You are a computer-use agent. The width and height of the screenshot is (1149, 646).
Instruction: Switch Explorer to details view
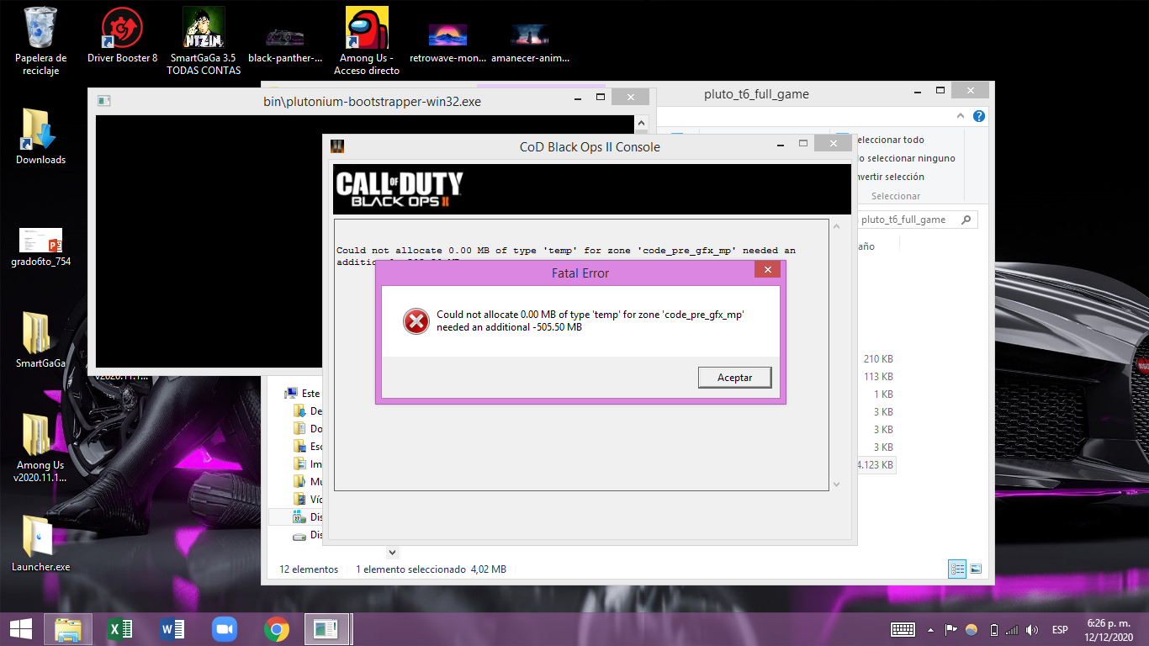(x=957, y=569)
